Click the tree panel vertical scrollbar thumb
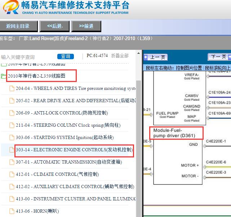Viewport: 231px width, 217px height. [x=138, y=148]
